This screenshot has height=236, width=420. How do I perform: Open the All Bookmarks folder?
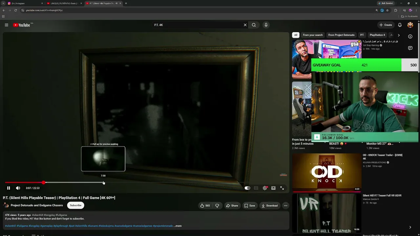coord(409,16)
